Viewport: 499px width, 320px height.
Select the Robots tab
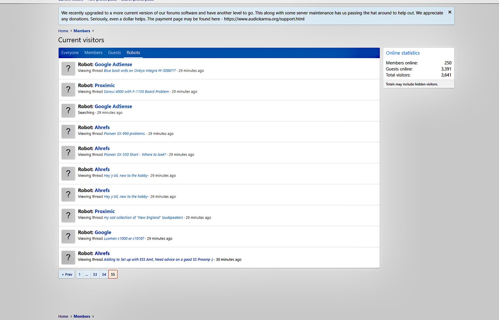click(133, 53)
